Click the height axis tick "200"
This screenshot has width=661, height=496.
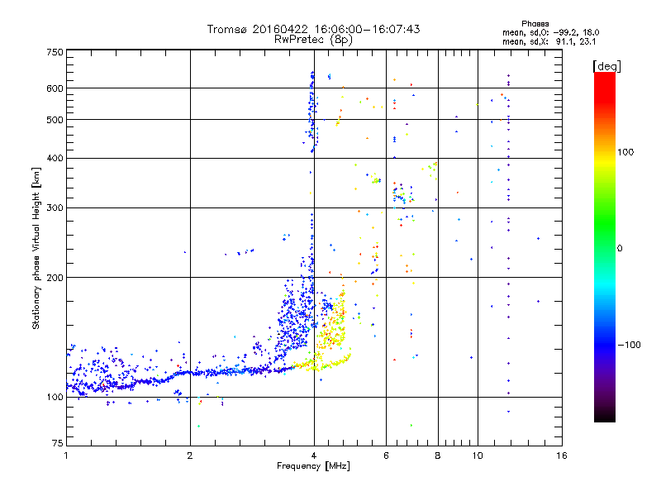click(x=55, y=278)
